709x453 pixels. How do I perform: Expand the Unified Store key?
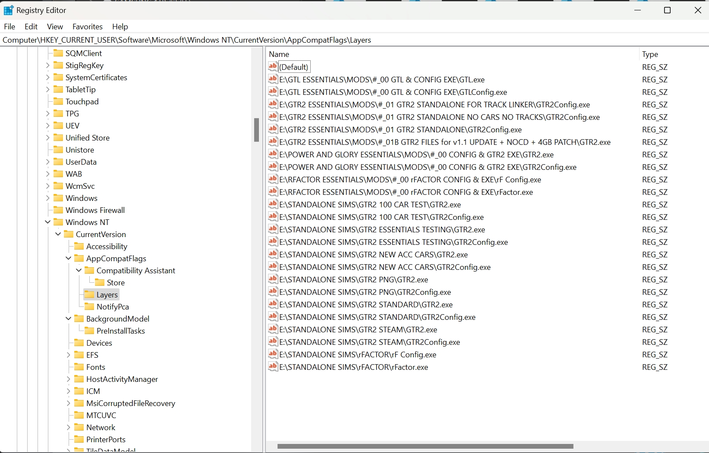coord(47,138)
